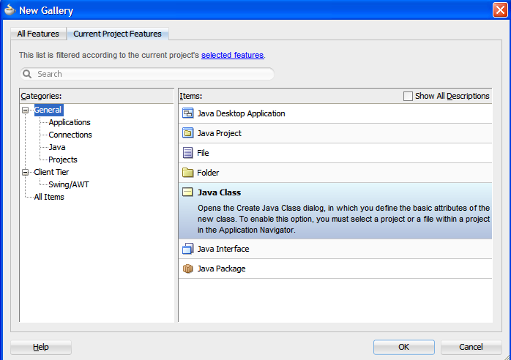Collapse the Client Tier node
The image size is (511, 360).
click(25, 173)
